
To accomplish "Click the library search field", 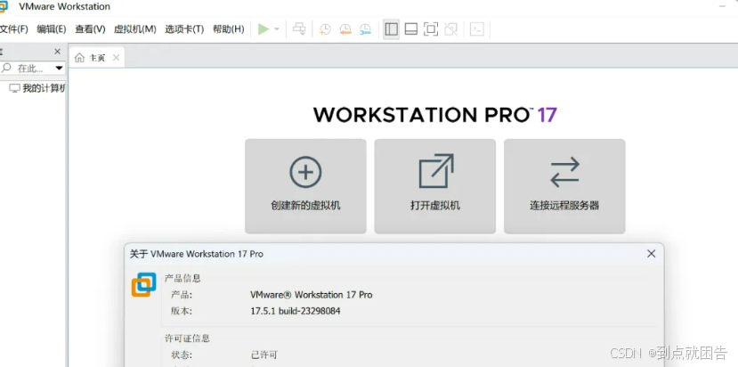I will pos(32,69).
